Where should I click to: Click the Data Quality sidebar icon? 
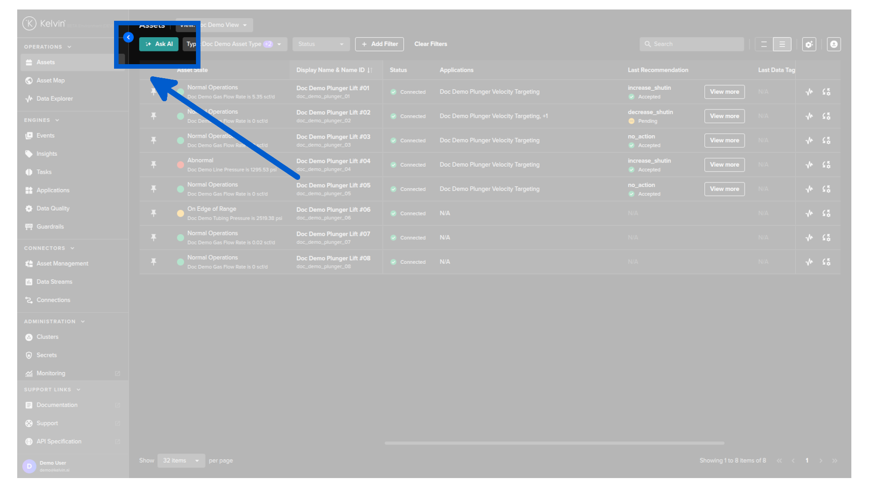click(x=29, y=208)
